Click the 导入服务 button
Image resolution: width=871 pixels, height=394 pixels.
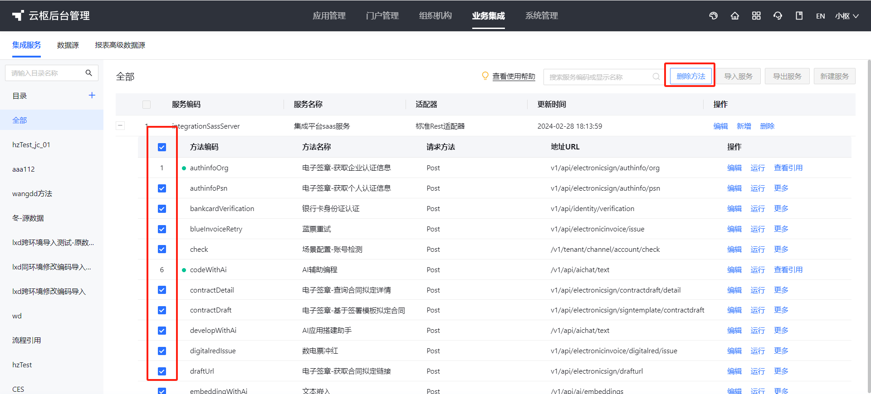(x=739, y=76)
